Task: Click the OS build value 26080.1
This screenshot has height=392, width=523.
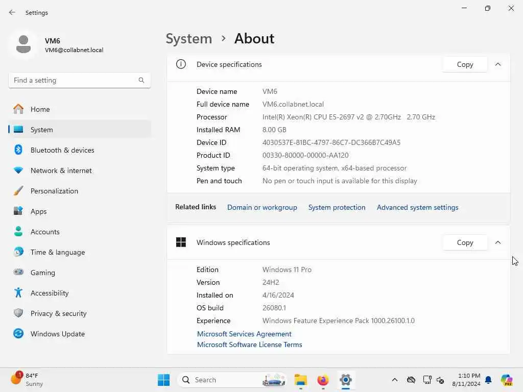Action: pyautogui.click(x=274, y=308)
